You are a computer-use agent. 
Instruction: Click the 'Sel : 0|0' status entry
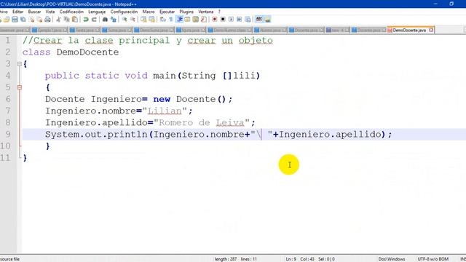[326, 259]
